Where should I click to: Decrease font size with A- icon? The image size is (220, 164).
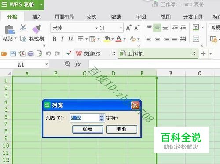[x=137, y=28]
